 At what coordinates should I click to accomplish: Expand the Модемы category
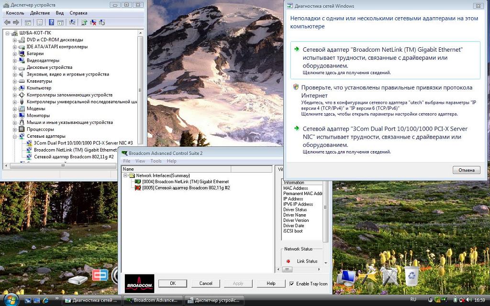pyautogui.click(x=15, y=109)
